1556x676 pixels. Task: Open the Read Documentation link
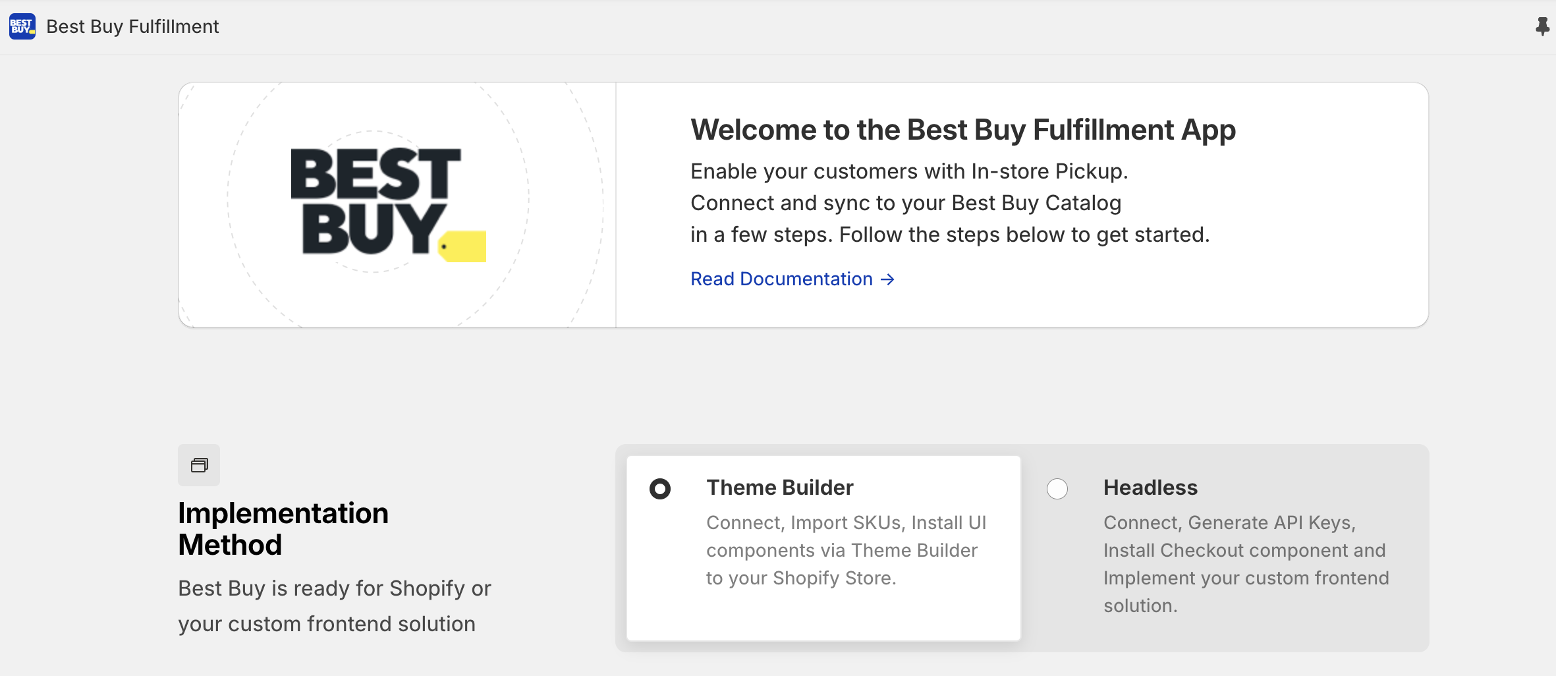pos(781,279)
